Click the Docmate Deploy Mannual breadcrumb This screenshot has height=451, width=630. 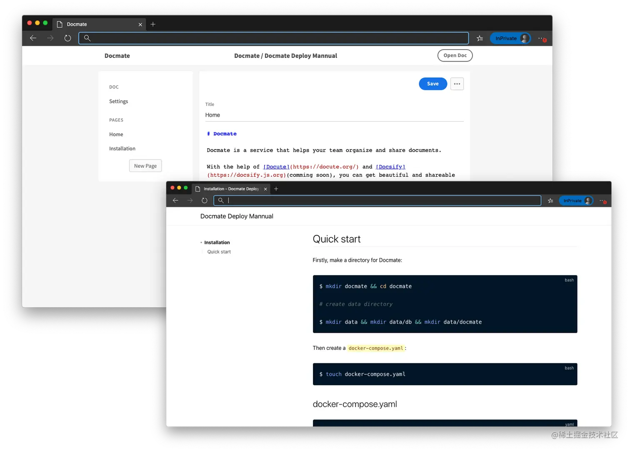[x=301, y=56]
